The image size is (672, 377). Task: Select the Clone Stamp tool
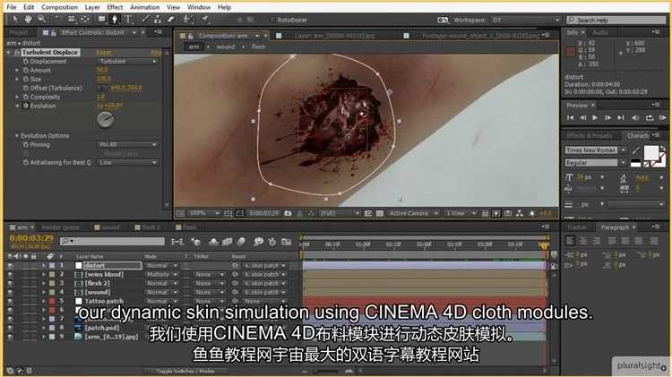click(x=158, y=20)
